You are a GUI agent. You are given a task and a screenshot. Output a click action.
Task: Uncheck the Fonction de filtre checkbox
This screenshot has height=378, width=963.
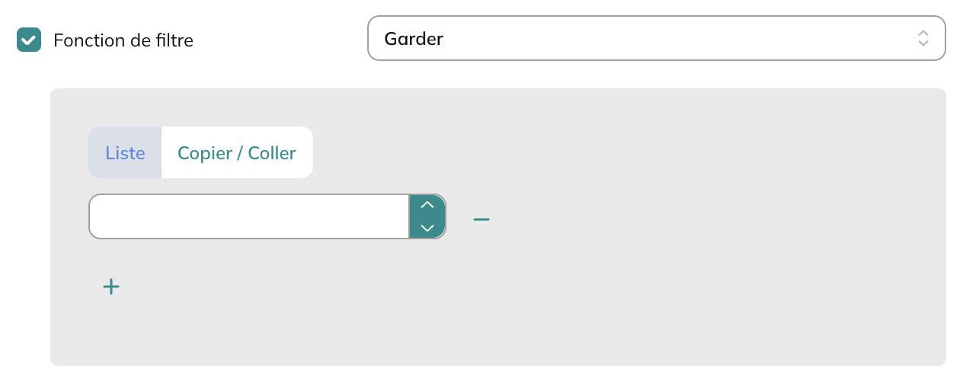(x=29, y=40)
